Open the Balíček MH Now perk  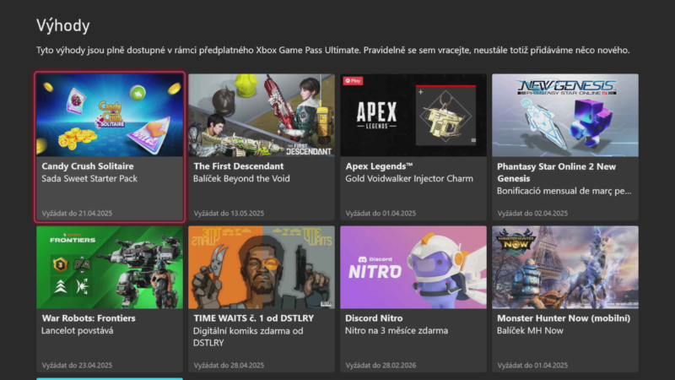pyautogui.click(x=532, y=331)
